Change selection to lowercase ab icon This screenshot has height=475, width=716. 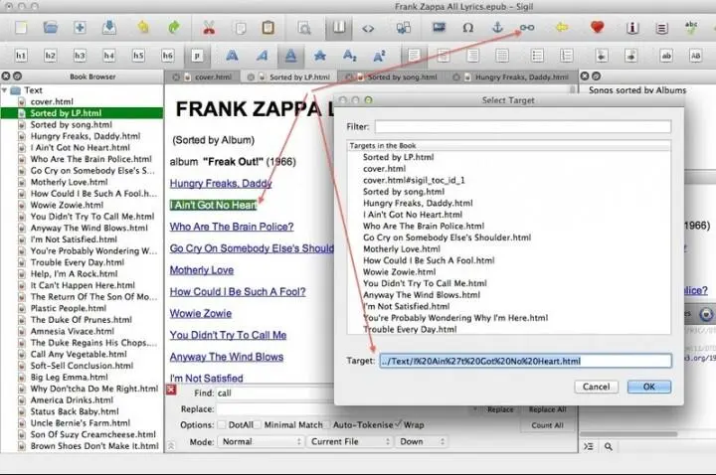click(666, 56)
